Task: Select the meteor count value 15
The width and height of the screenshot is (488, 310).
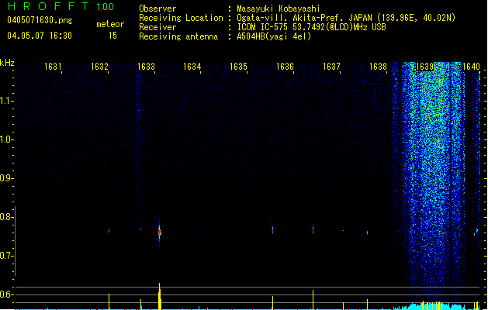Action: tap(112, 36)
